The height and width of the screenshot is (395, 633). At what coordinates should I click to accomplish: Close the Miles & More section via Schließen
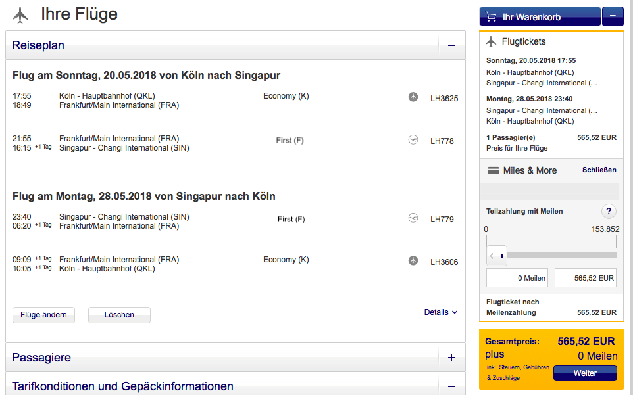point(599,170)
